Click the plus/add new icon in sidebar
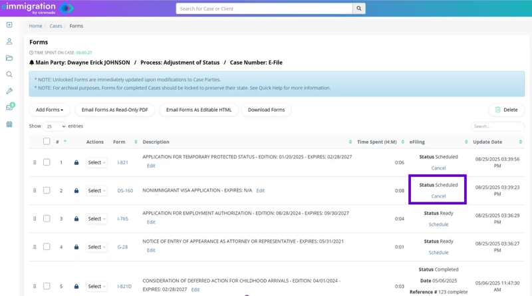Screen dimensions: 532x296 [9, 25]
